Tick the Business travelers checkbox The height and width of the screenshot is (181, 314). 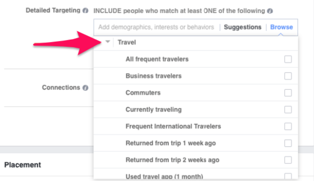288,76
